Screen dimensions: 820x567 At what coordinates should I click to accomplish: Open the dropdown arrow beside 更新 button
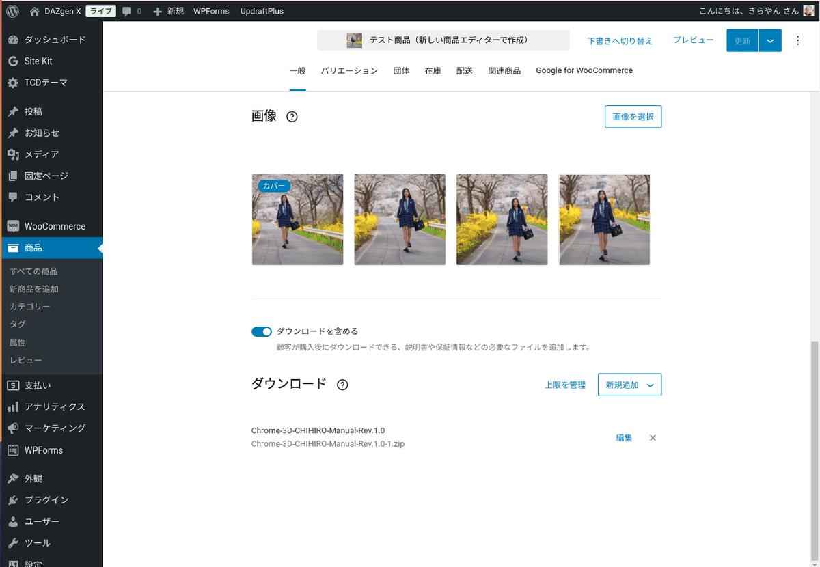(x=770, y=41)
